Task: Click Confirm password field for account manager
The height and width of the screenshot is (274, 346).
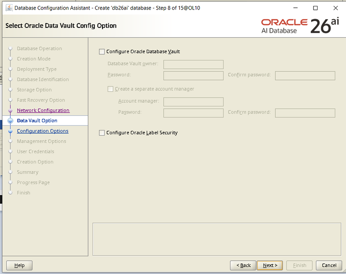Action: pos(305,113)
